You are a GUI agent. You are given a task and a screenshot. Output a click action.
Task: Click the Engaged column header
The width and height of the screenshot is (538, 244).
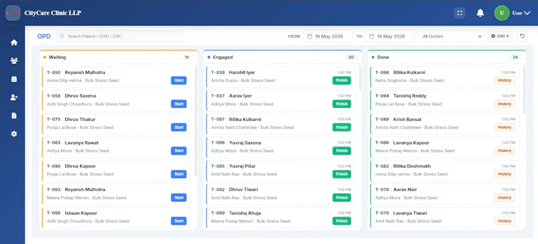[x=282, y=57]
